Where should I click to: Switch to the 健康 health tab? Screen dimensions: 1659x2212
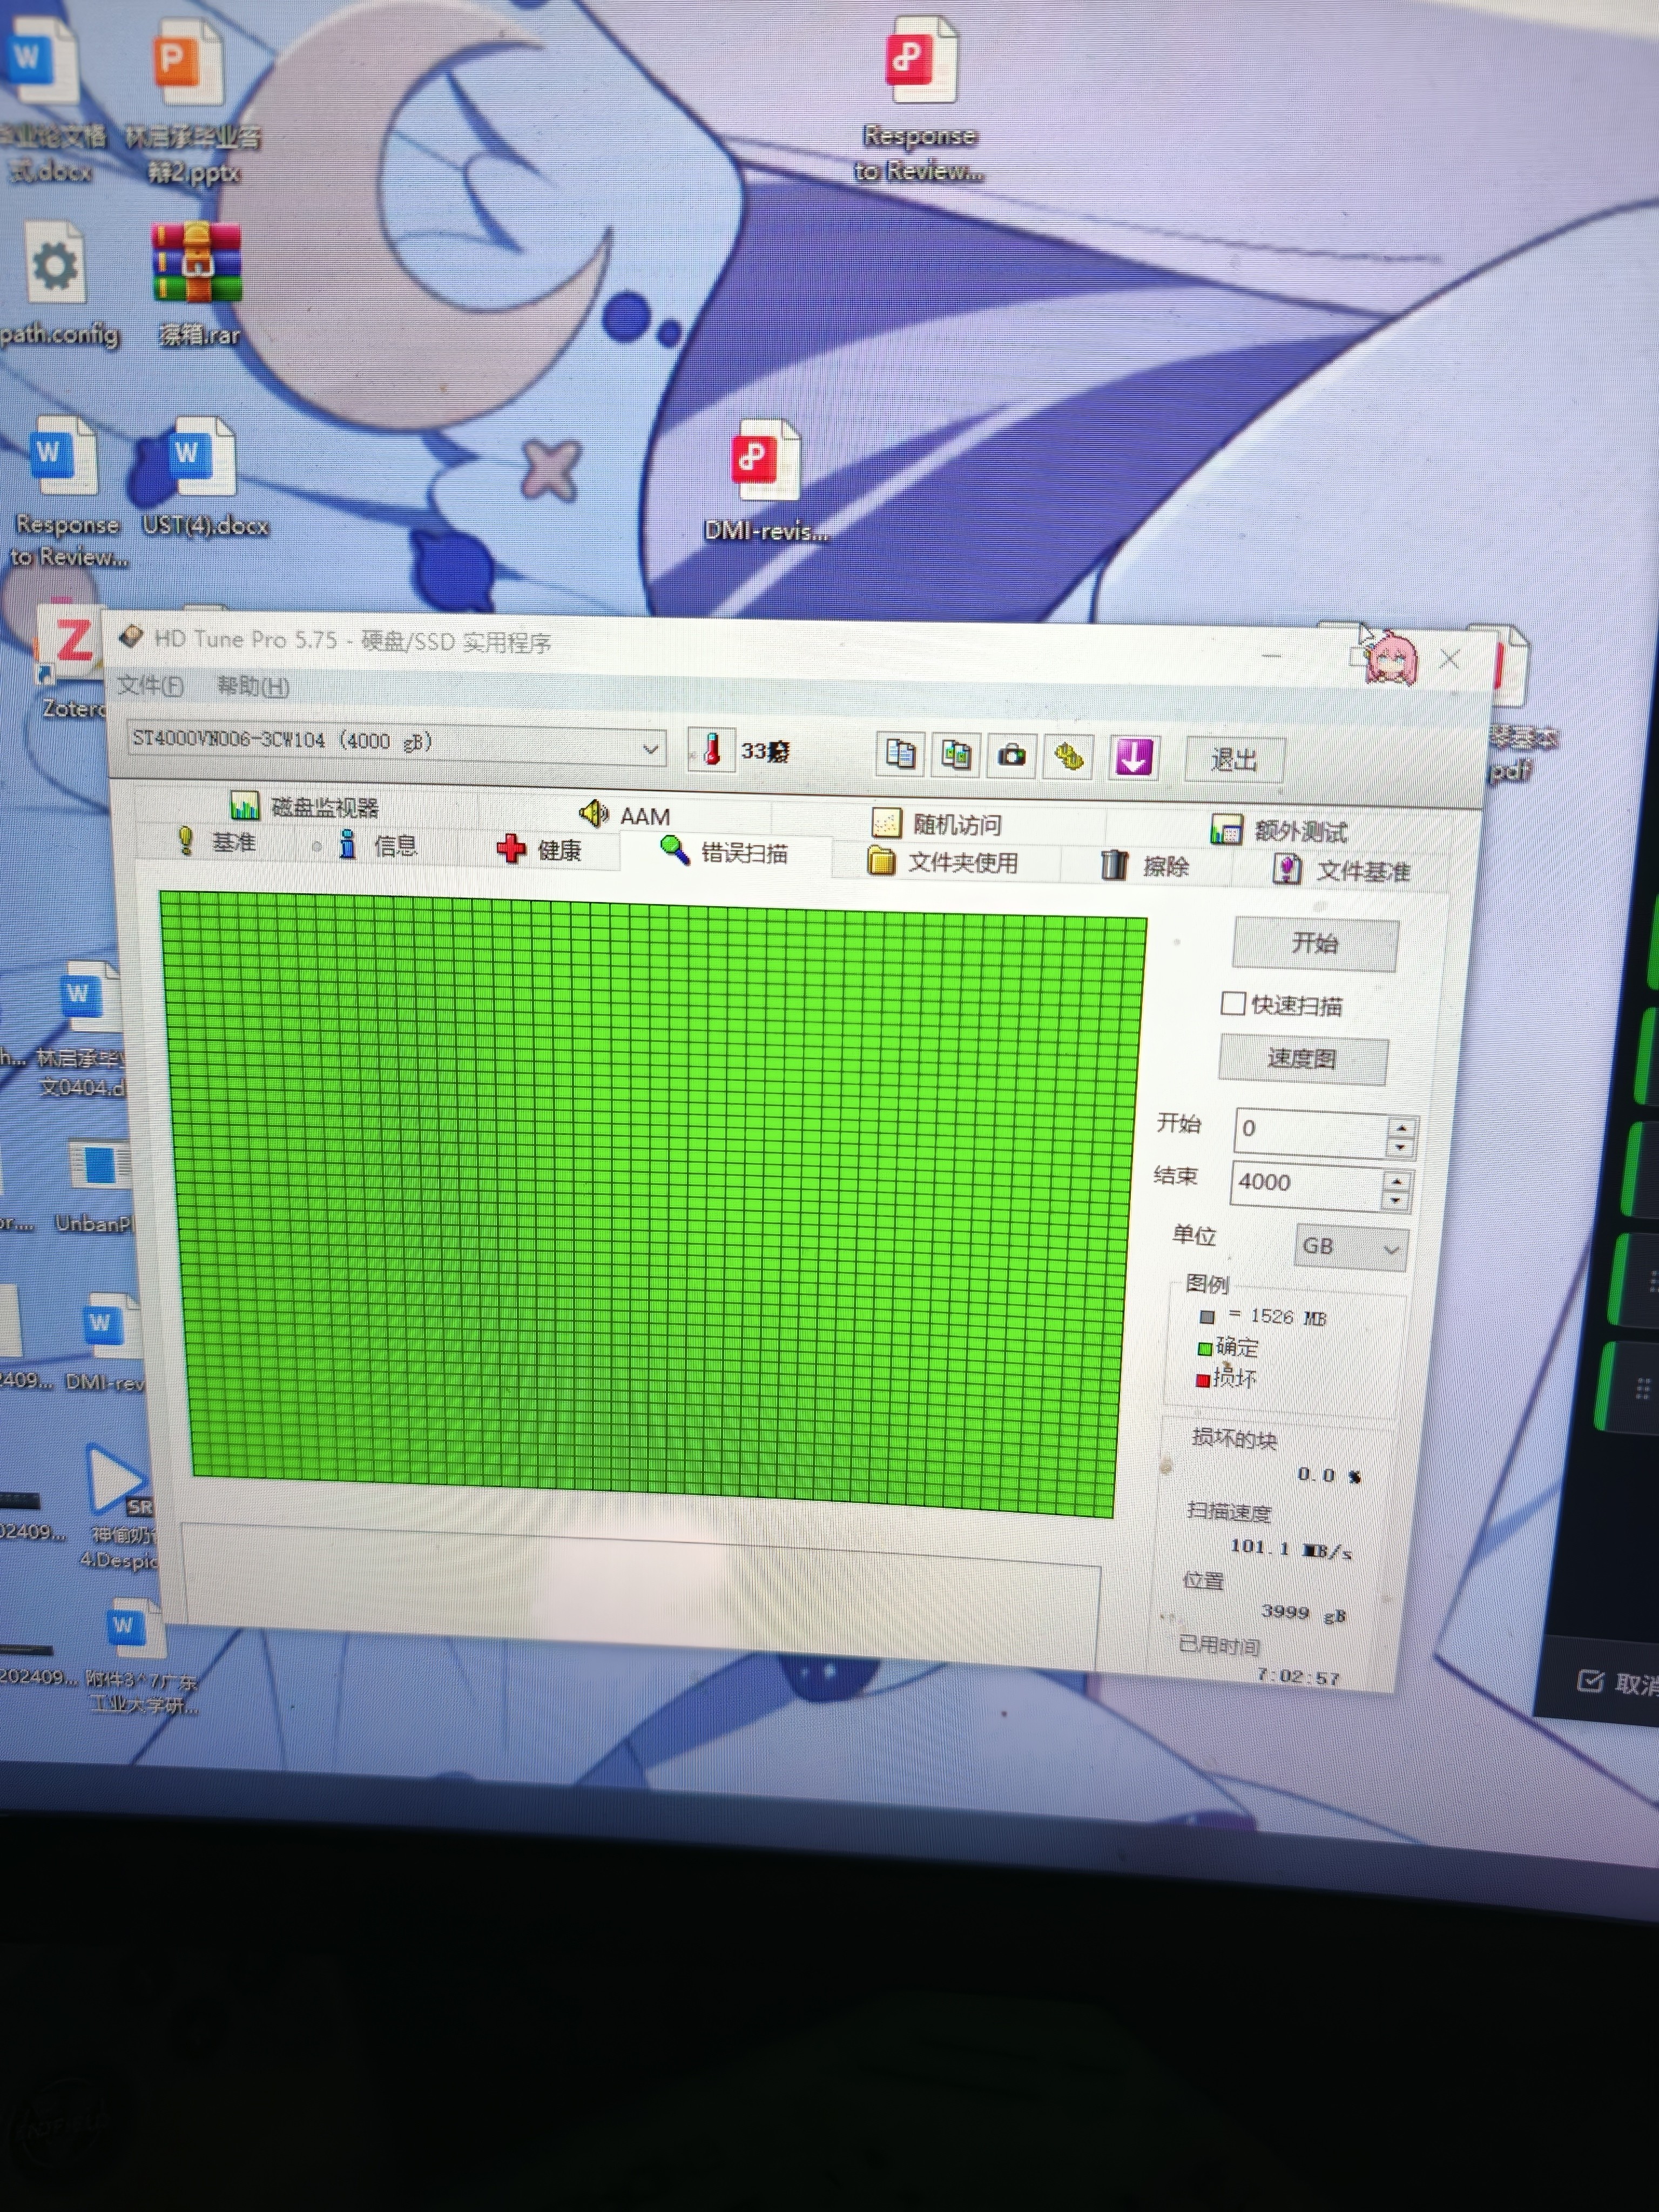coord(539,850)
